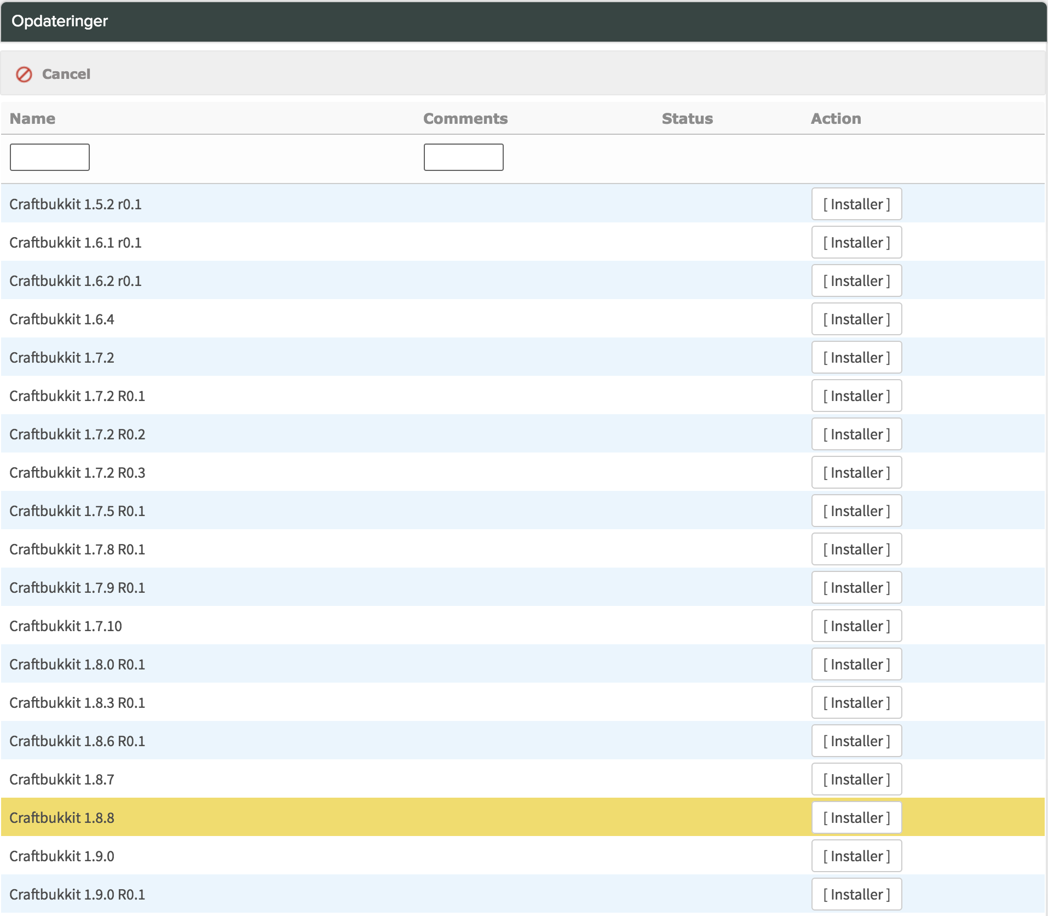
Task: Install Craftbukkit 1.8.7
Action: [x=857, y=779]
